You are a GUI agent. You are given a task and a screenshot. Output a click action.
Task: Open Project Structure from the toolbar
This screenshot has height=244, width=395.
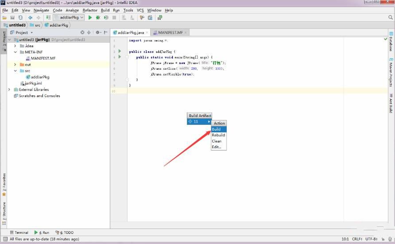pyautogui.click(x=150, y=18)
